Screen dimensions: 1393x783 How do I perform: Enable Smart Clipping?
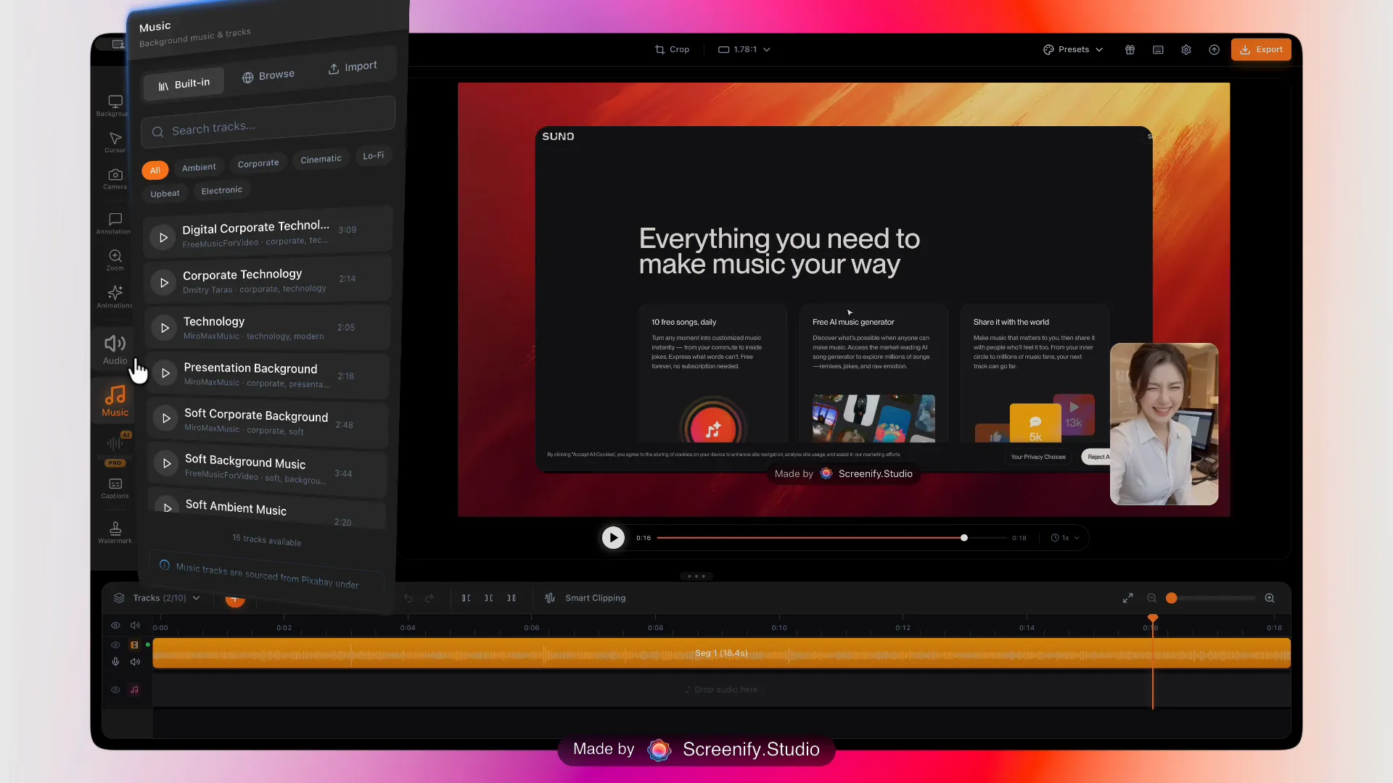[585, 598]
